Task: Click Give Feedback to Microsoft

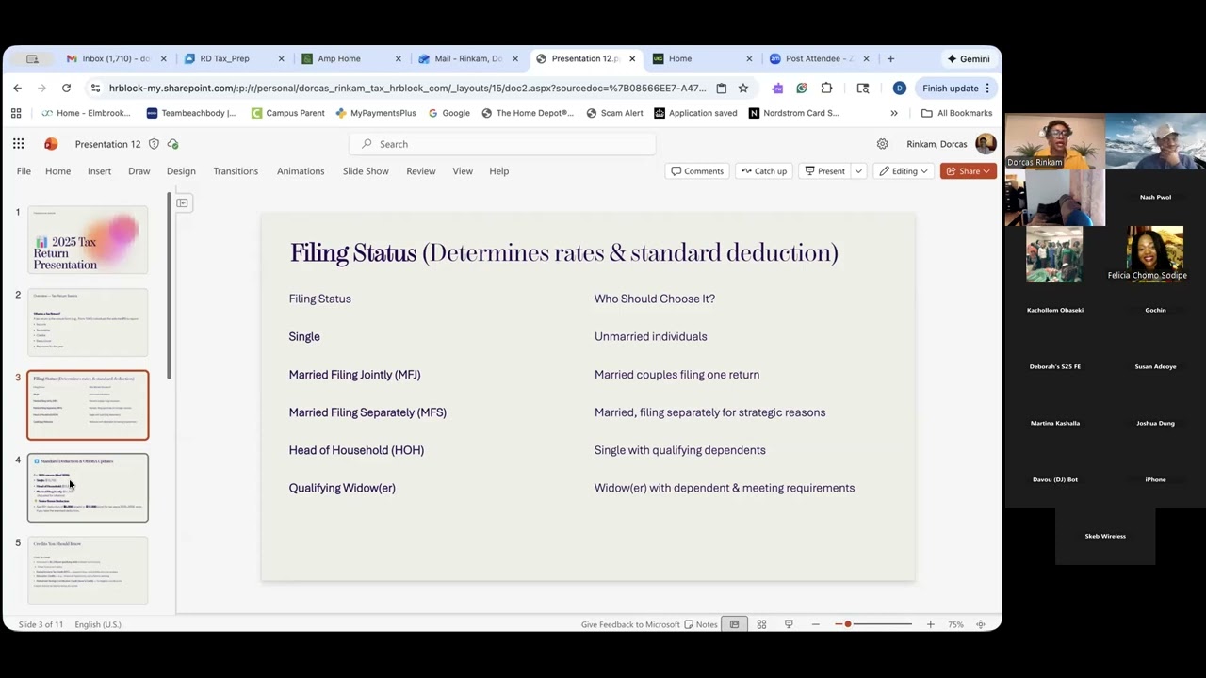Action: (x=630, y=624)
